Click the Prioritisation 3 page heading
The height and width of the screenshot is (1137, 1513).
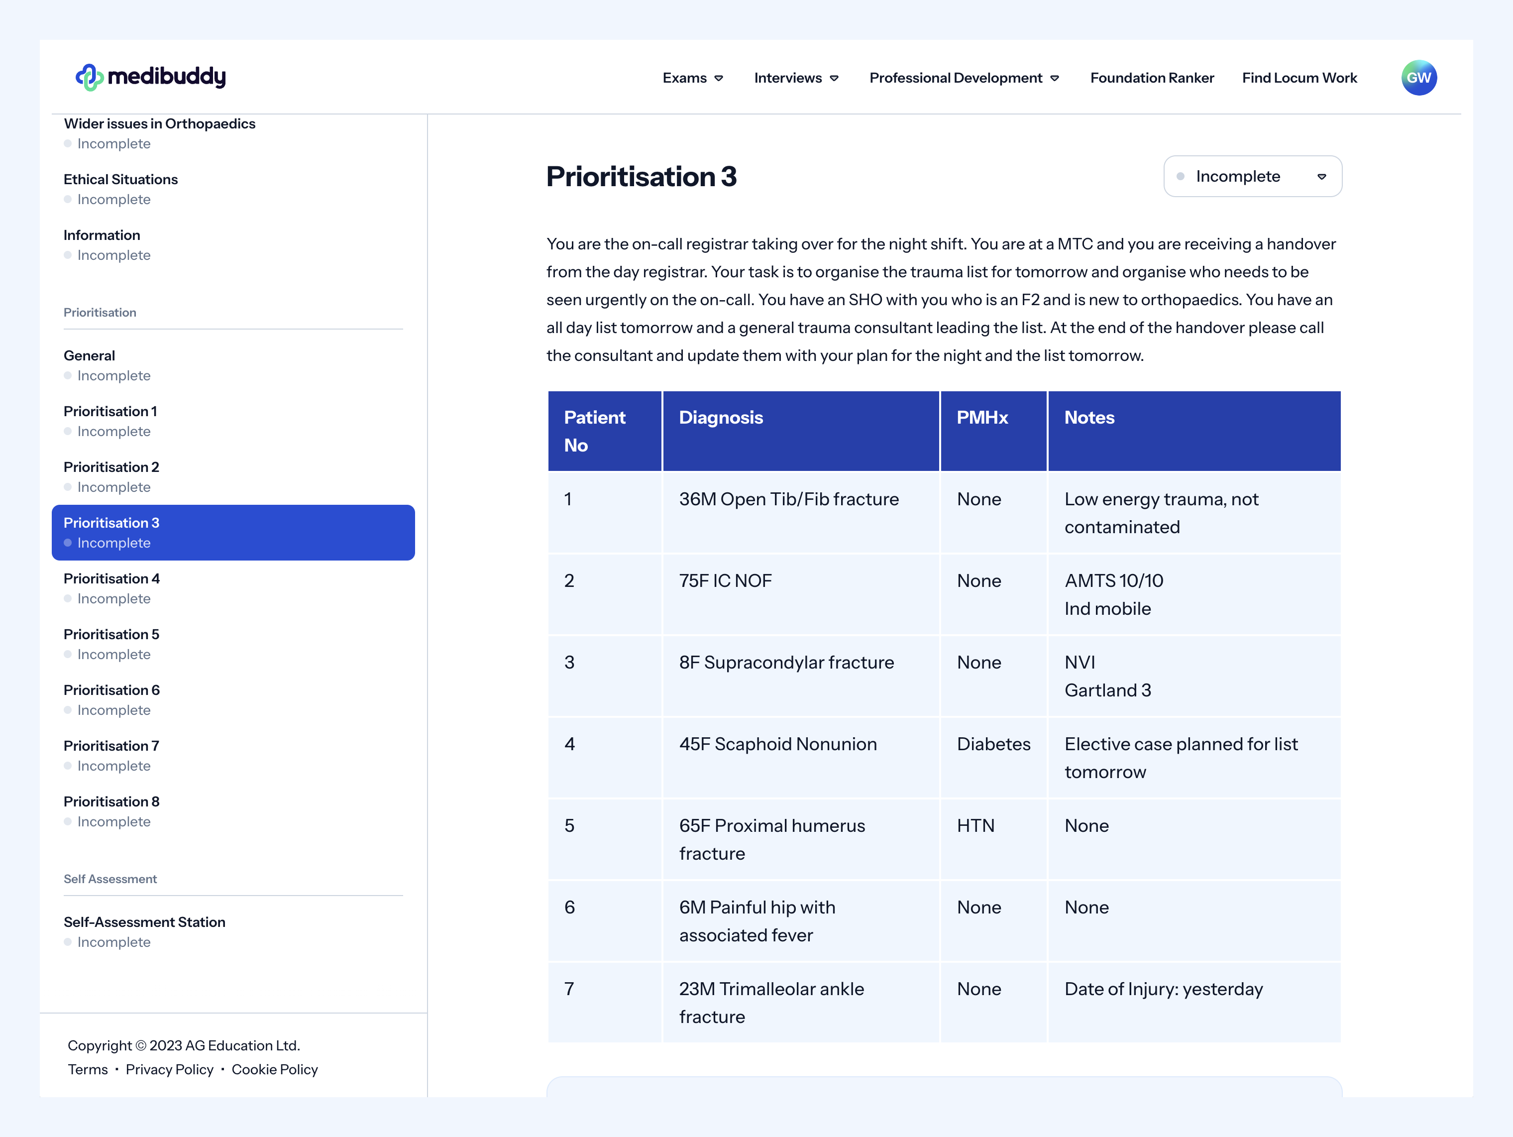pyautogui.click(x=641, y=177)
